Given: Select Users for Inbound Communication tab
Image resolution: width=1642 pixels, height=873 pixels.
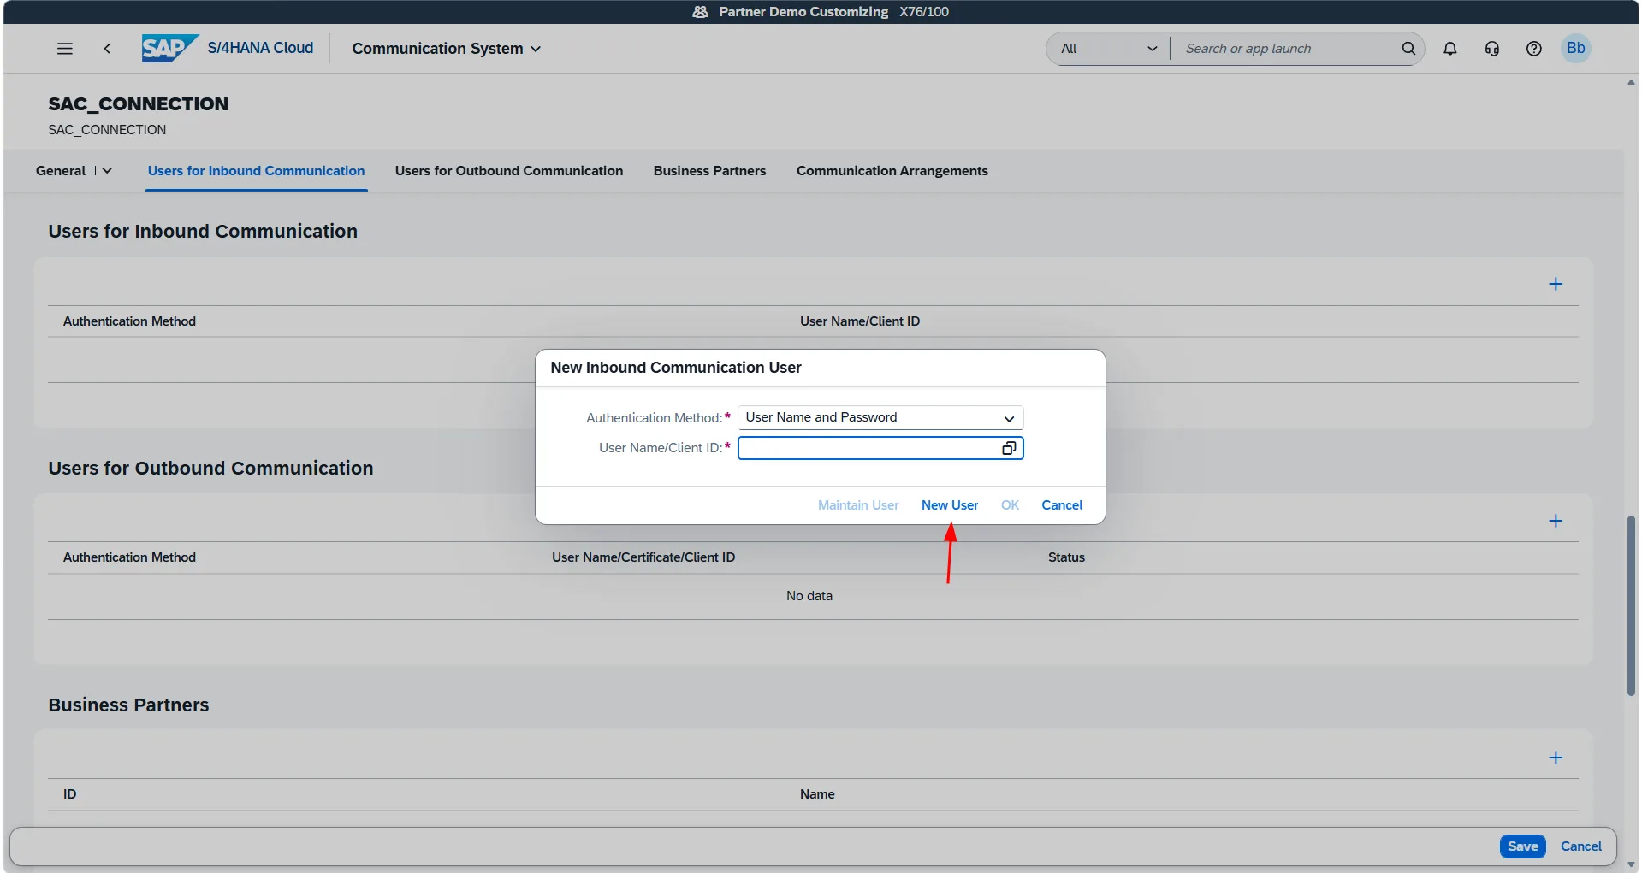Looking at the screenshot, I should (x=256, y=171).
